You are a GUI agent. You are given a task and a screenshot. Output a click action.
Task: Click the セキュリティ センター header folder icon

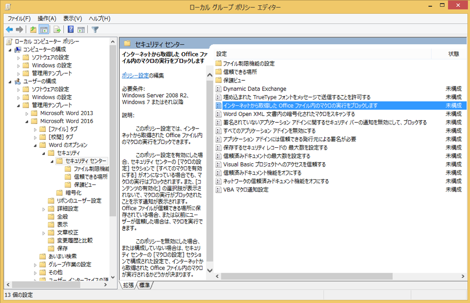coord(127,44)
